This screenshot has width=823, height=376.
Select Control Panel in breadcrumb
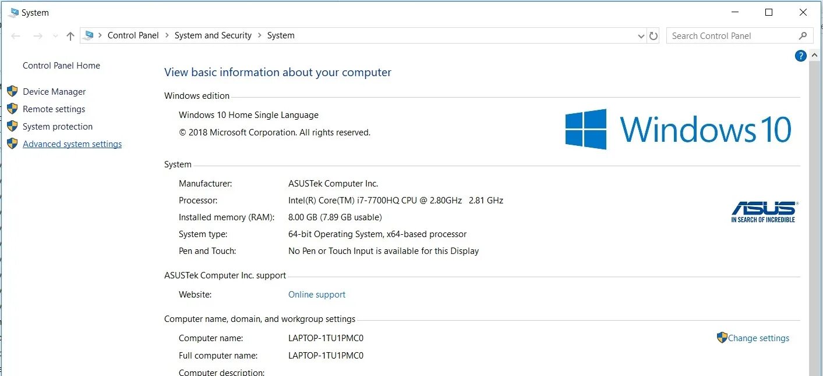click(133, 35)
